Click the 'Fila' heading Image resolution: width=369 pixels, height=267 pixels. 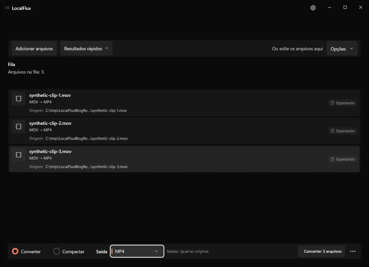click(x=12, y=65)
